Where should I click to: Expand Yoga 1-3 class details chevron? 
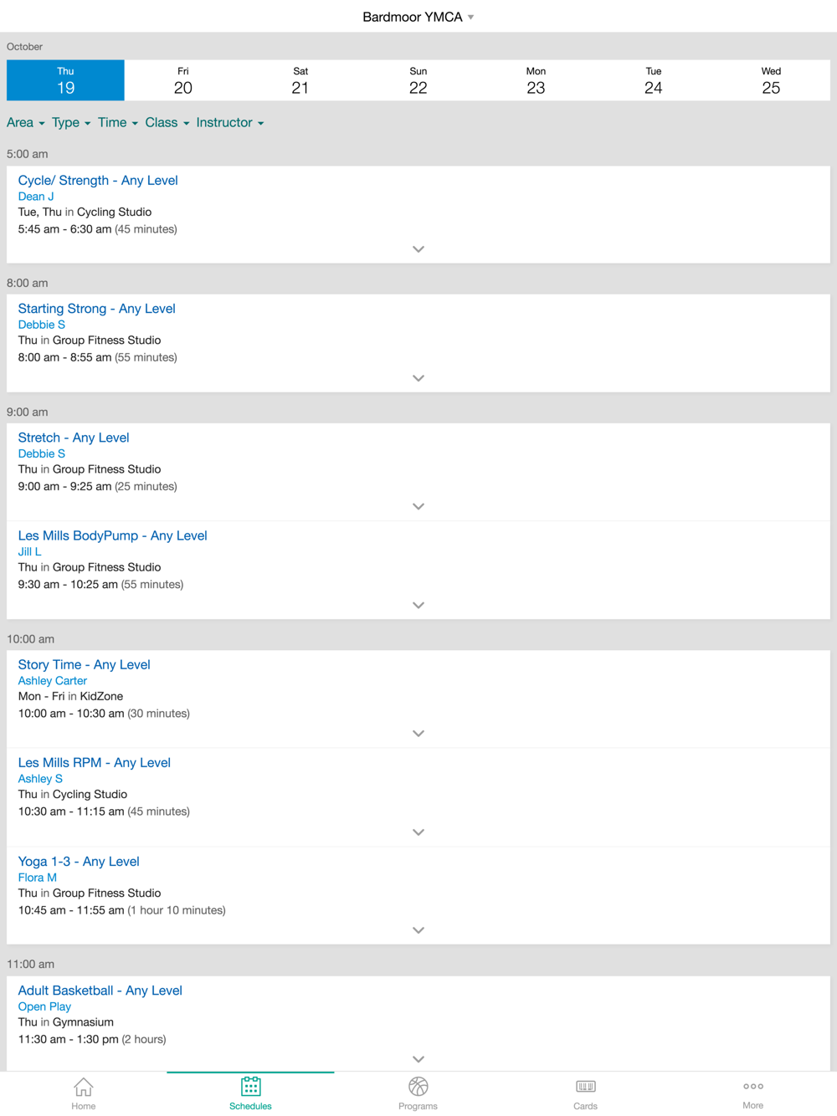click(x=418, y=930)
